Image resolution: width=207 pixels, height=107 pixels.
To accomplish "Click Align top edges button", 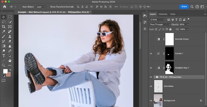I will [x=97, y=7].
